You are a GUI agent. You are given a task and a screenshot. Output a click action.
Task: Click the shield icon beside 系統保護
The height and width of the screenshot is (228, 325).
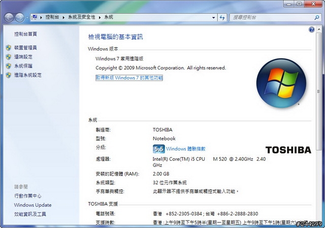[x=9, y=66]
